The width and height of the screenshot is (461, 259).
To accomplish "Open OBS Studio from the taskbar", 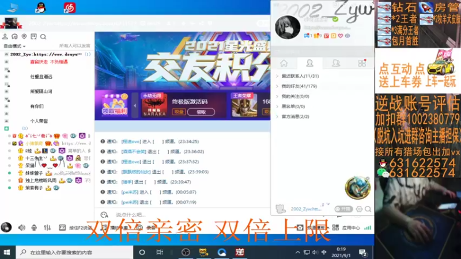I will click(186, 252).
